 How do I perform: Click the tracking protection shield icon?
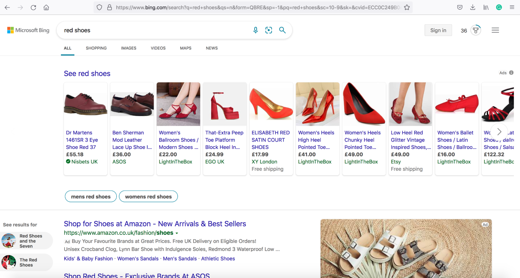[99, 7]
